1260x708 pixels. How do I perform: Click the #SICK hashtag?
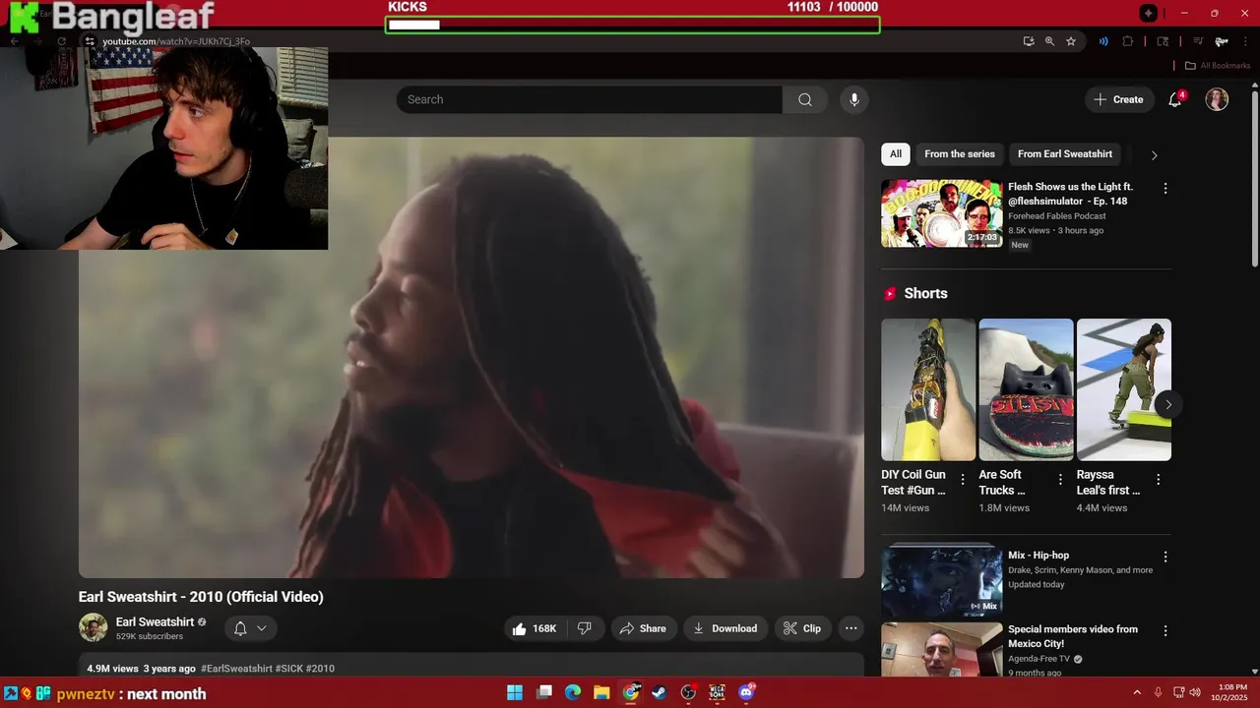pos(289,669)
